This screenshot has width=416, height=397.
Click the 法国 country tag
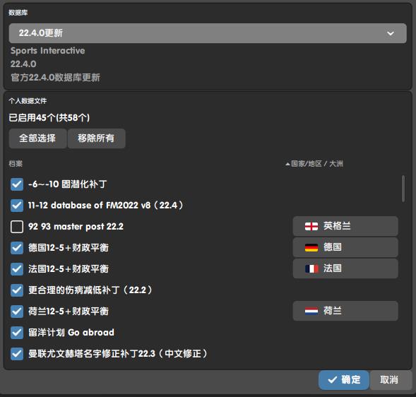(345, 268)
